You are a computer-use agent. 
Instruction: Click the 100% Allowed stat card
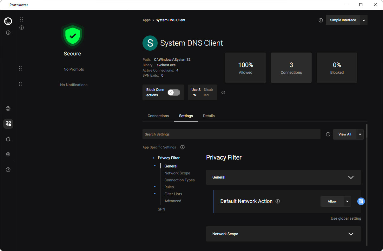coord(246,68)
